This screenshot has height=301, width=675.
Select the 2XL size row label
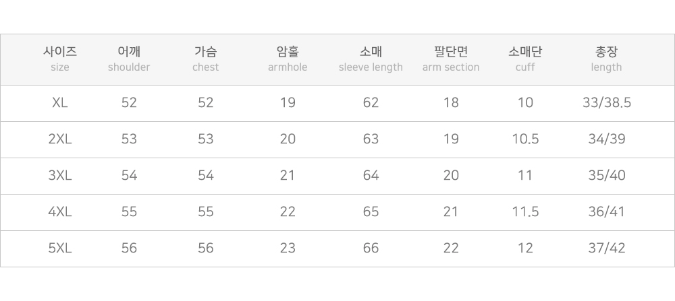point(60,139)
